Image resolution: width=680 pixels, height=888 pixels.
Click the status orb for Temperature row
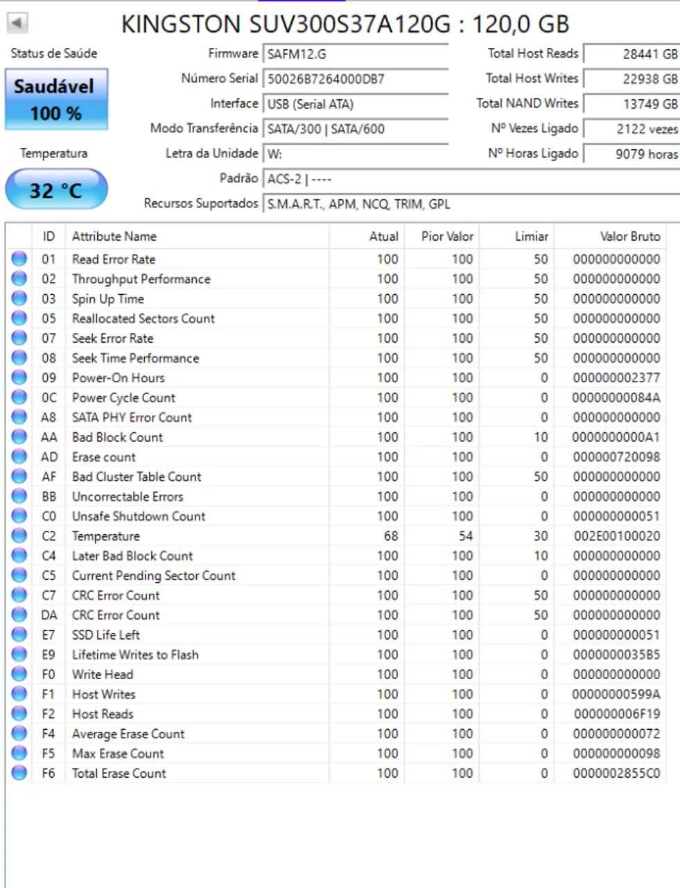19,536
